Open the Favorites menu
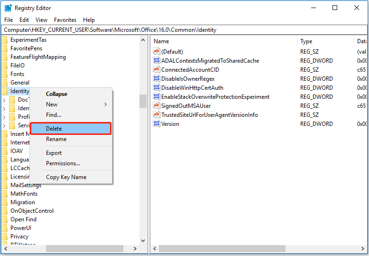369x256 pixels. click(x=65, y=20)
